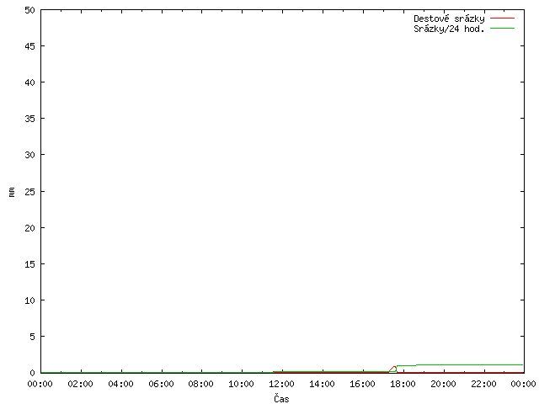Click the y-axis value 5
The height and width of the screenshot is (404, 539).
pos(32,337)
